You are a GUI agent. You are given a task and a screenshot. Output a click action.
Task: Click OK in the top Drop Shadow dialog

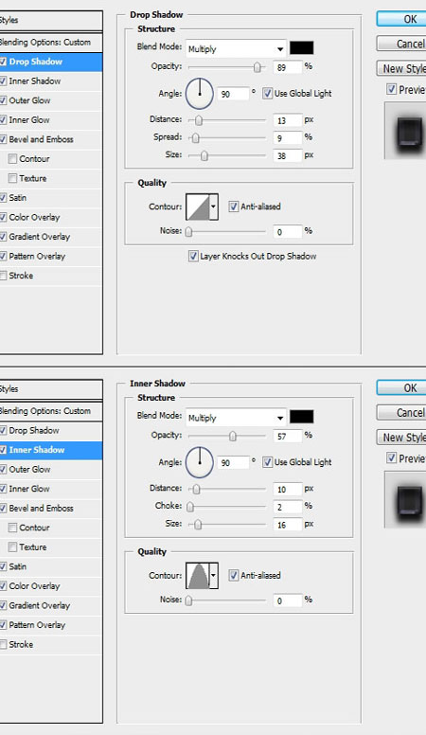point(401,19)
